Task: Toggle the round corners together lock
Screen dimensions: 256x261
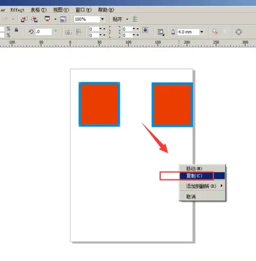Action: pyautogui.click(x=145, y=30)
